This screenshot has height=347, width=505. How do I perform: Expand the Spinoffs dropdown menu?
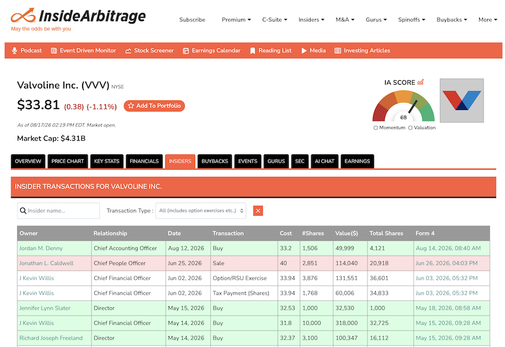412,20
